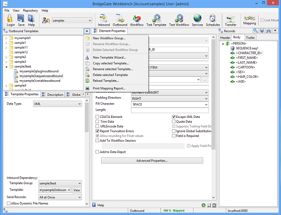Enable Allow Dynamic File Names
281x215 pixels.
pyautogui.click(x=8, y=203)
